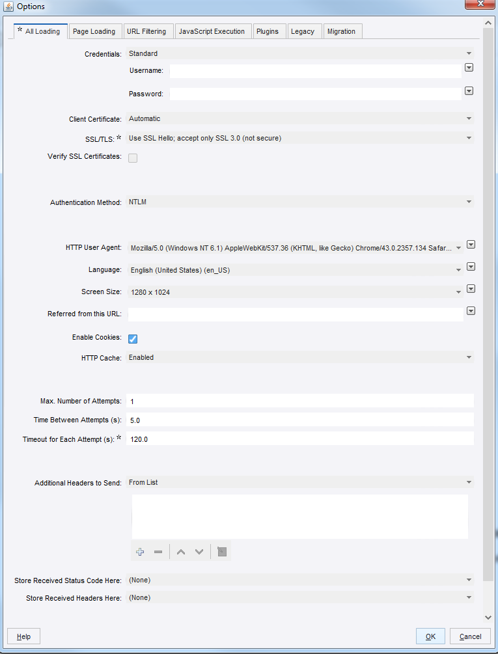Expand the Credentials dropdown set to Standard

click(300, 53)
